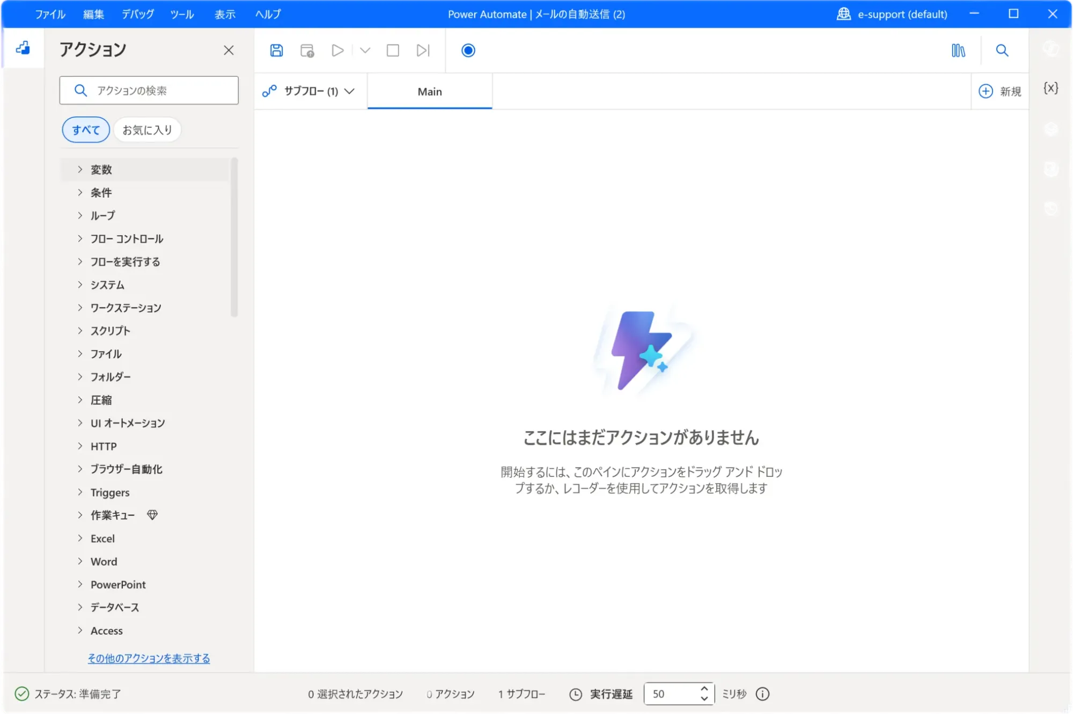Viewport: 1073px width, 714px height.
Task: Open the ツール menu
Action: [x=182, y=14]
